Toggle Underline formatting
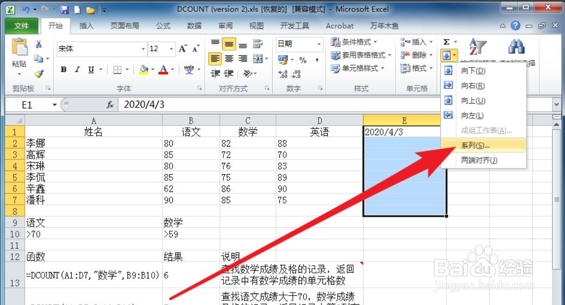Screen dimensions: 565x305 91,69
